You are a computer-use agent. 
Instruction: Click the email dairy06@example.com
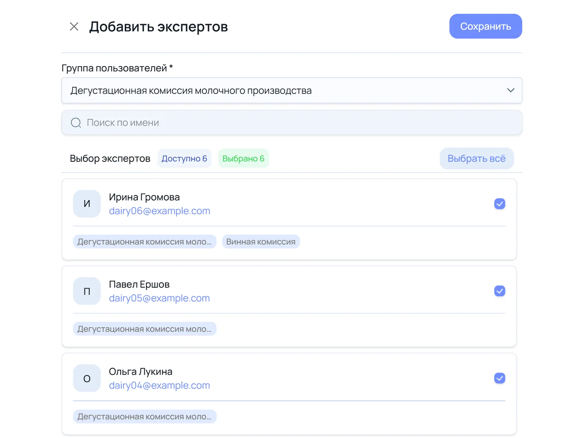click(x=159, y=211)
